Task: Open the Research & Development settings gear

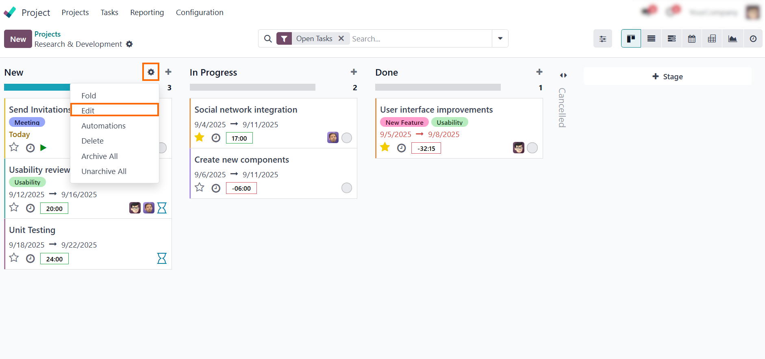Action: (129, 44)
